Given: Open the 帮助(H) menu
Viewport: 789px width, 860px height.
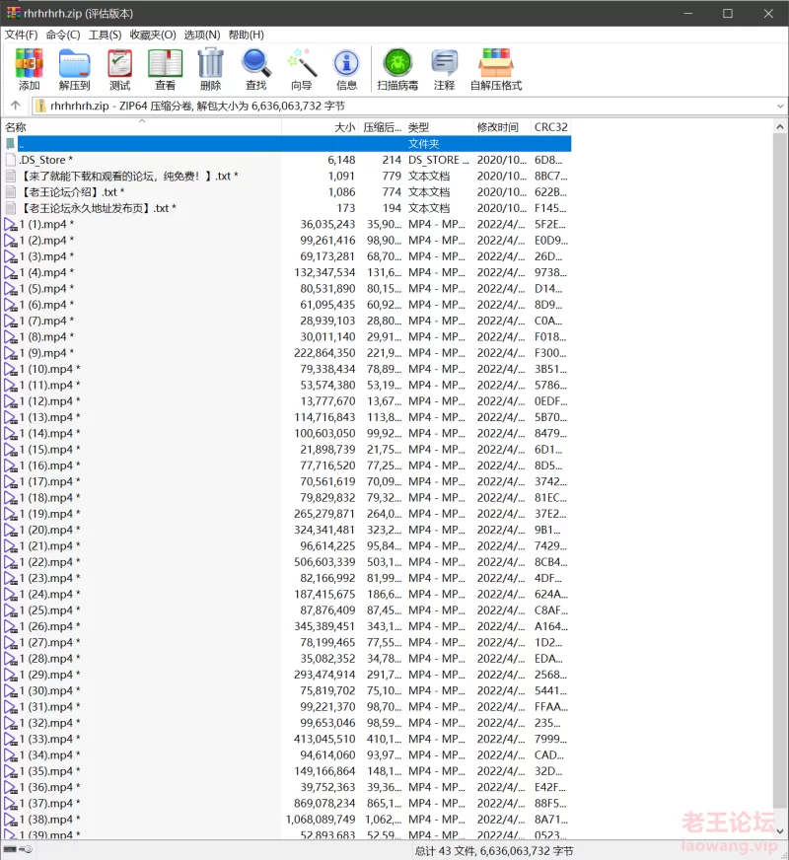Looking at the screenshot, I should [x=247, y=35].
